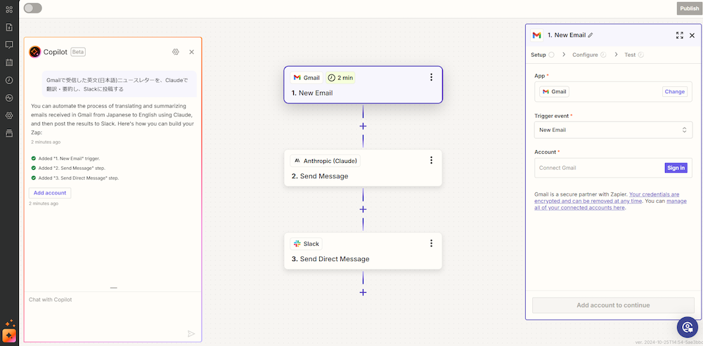Screen dimensions: 703x346
Task: Click the three-dot menu on Gmail step
Action: point(432,77)
